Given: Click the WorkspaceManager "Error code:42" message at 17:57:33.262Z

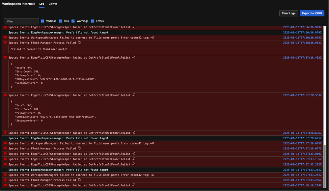Looking at the screenshot, I should [x=81, y=175].
